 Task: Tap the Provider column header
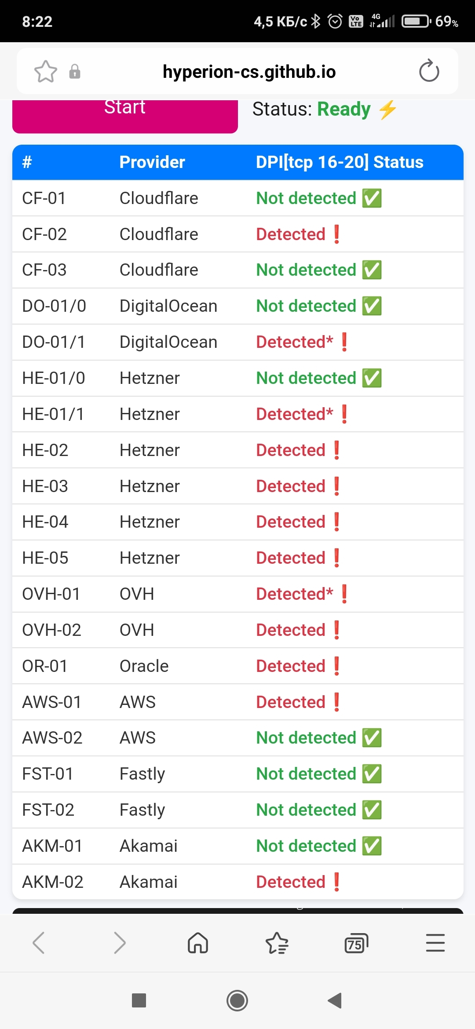click(x=152, y=162)
